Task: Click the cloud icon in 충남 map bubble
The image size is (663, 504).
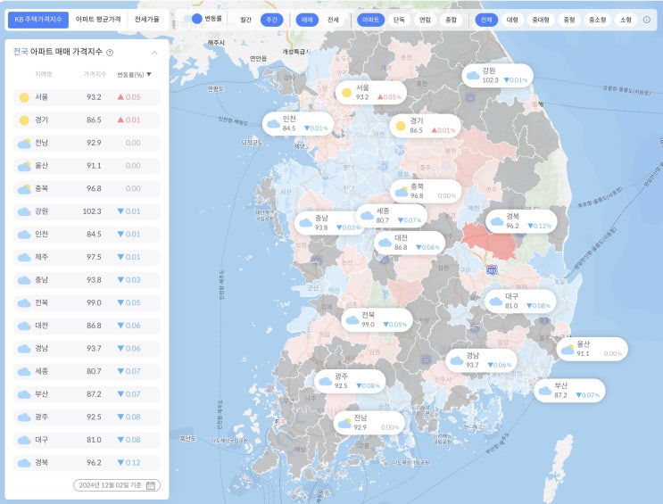Action: pyautogui.click(x=306, y=223)
